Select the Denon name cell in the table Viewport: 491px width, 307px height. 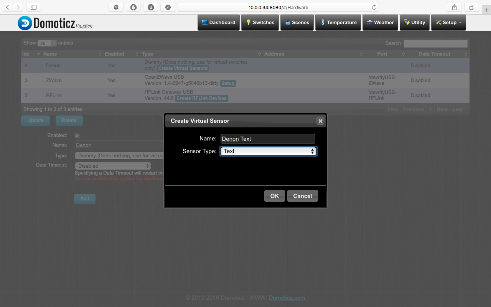[x=53, y=66]
